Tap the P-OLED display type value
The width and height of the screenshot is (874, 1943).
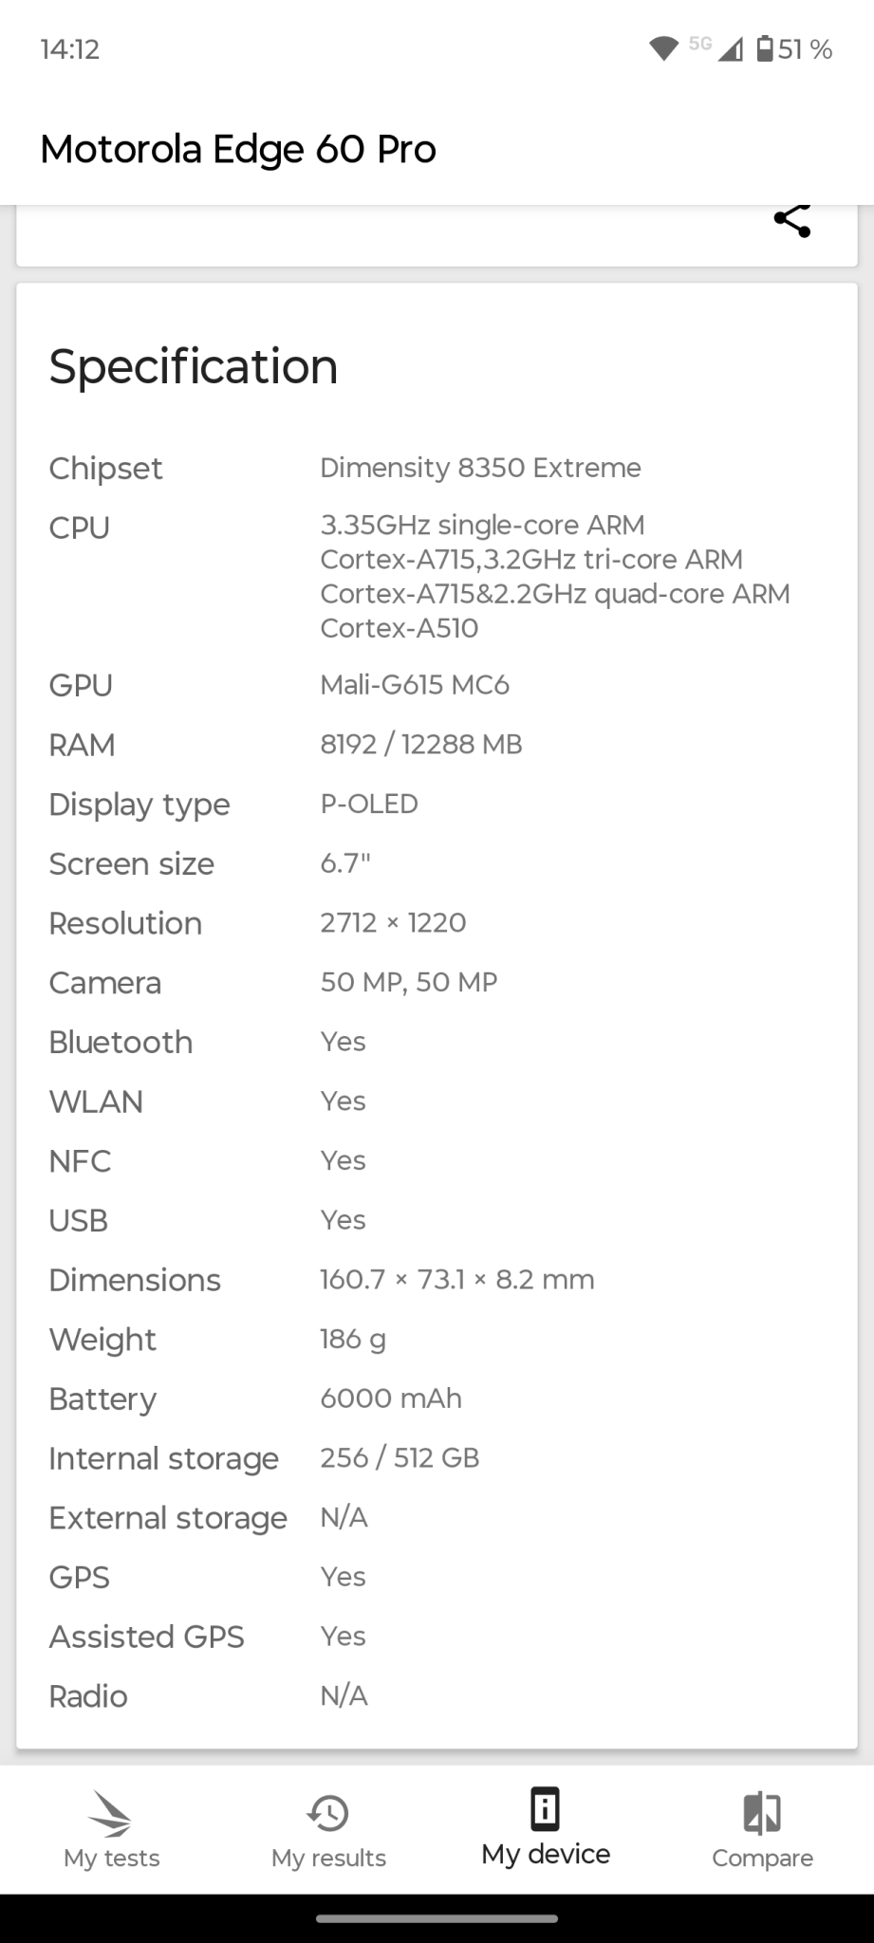369,804
